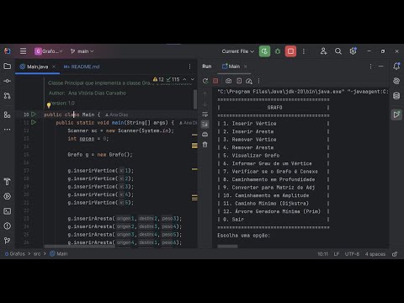
Task: Hide the Run tool window
Action: click(381, 66)
